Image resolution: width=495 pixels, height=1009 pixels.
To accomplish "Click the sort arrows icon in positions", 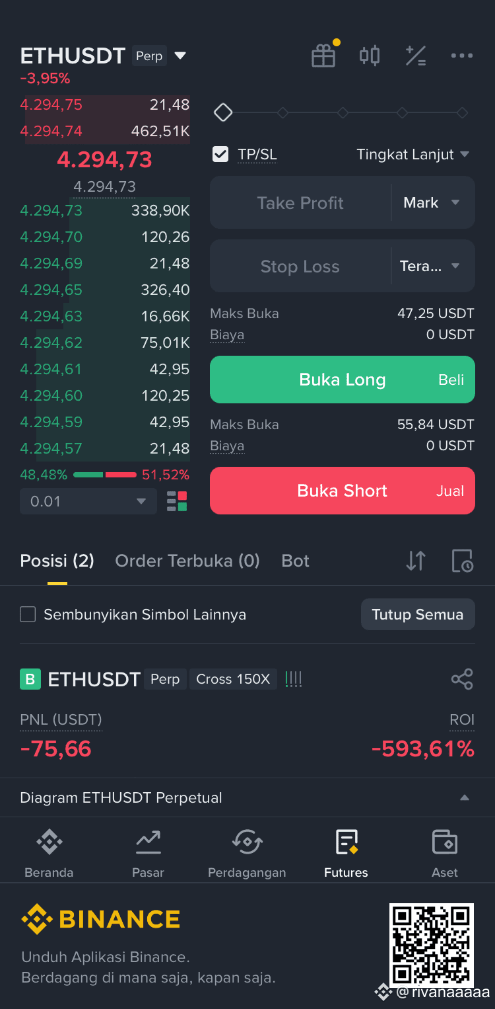I will (416, 561).
